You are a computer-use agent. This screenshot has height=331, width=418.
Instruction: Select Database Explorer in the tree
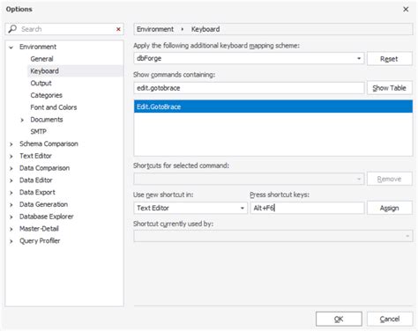click(47, 217)
